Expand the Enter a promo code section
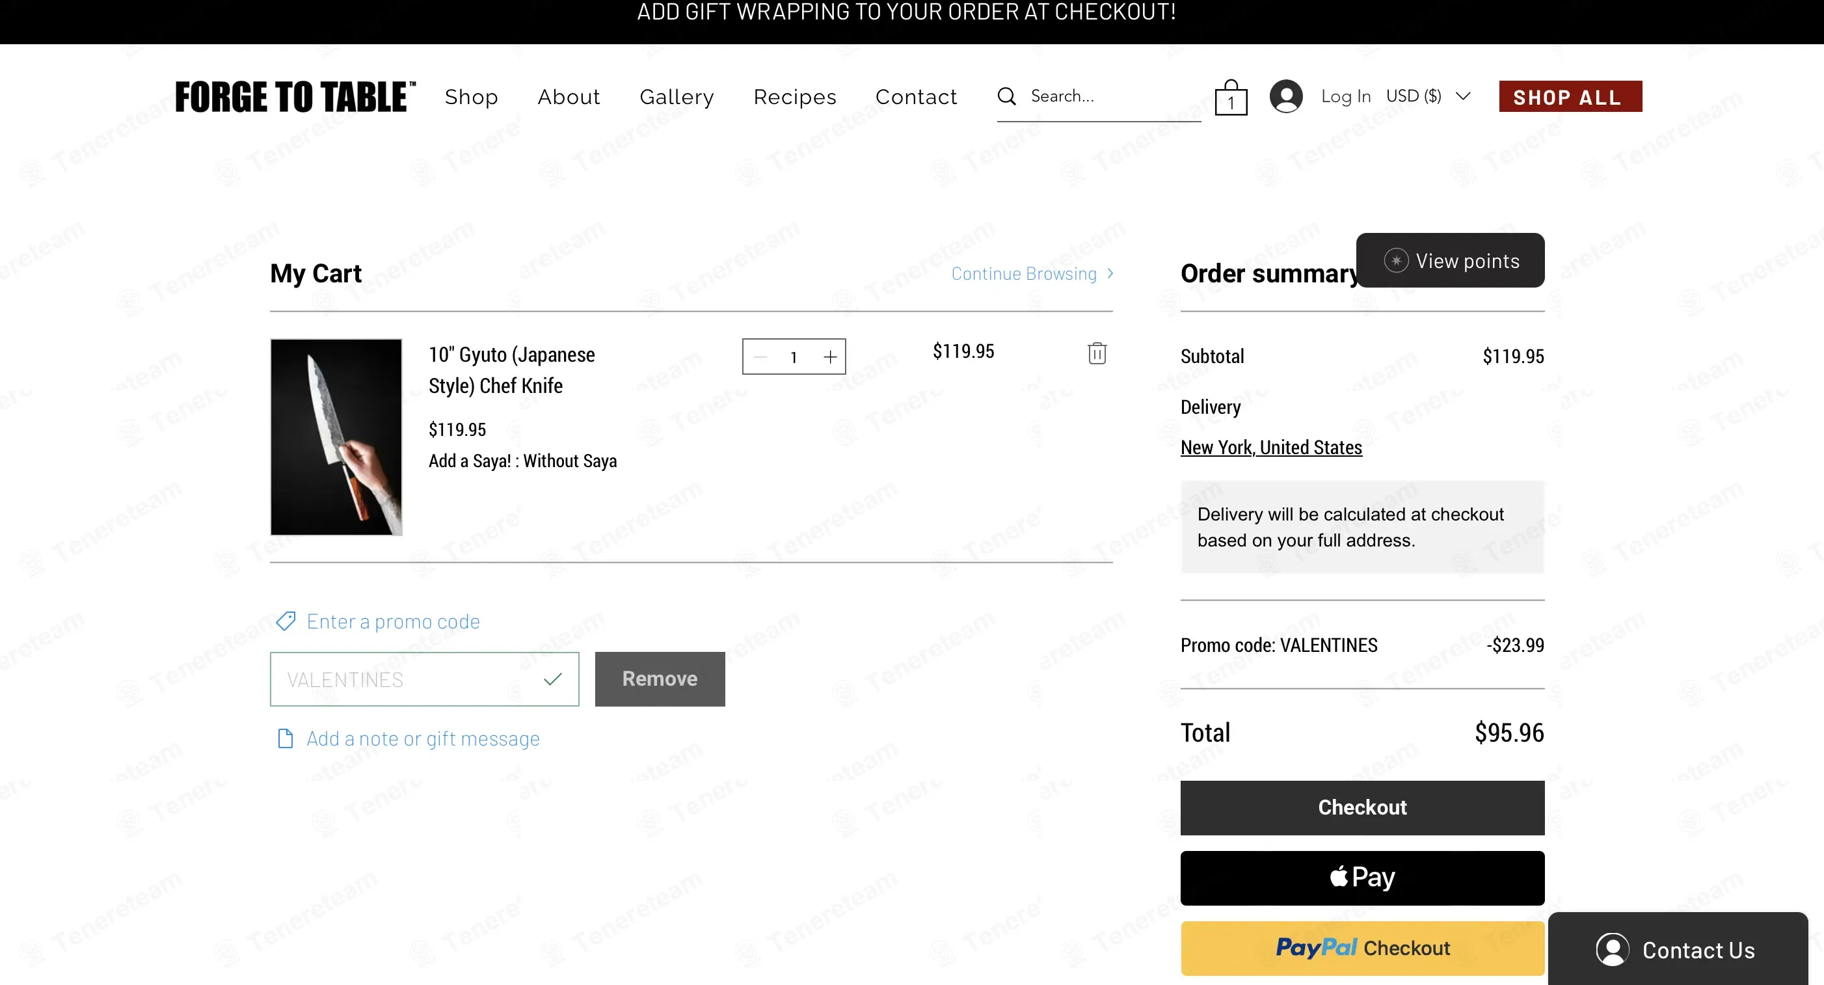This screenshot has height=985, width=1824. pyautogui.click(x=393, y=621)
